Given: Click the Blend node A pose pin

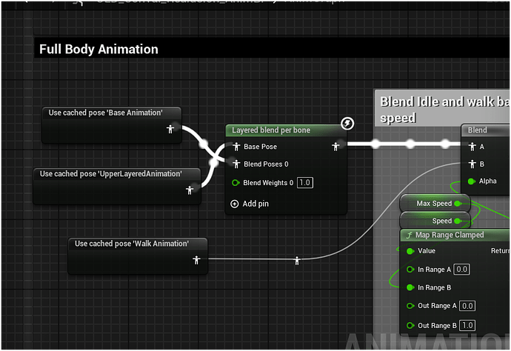Looking at the screenshot, I should 472,147.
